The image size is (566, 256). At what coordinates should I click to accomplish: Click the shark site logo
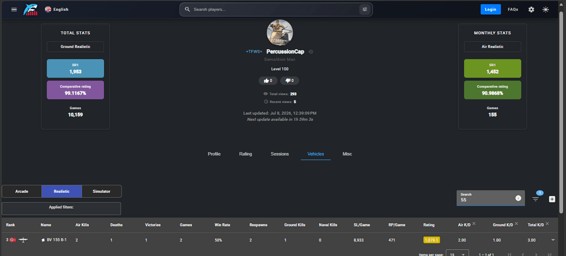tap(31, 10)
